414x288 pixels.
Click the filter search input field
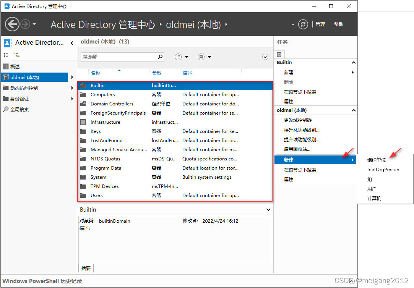coord(119,57)
